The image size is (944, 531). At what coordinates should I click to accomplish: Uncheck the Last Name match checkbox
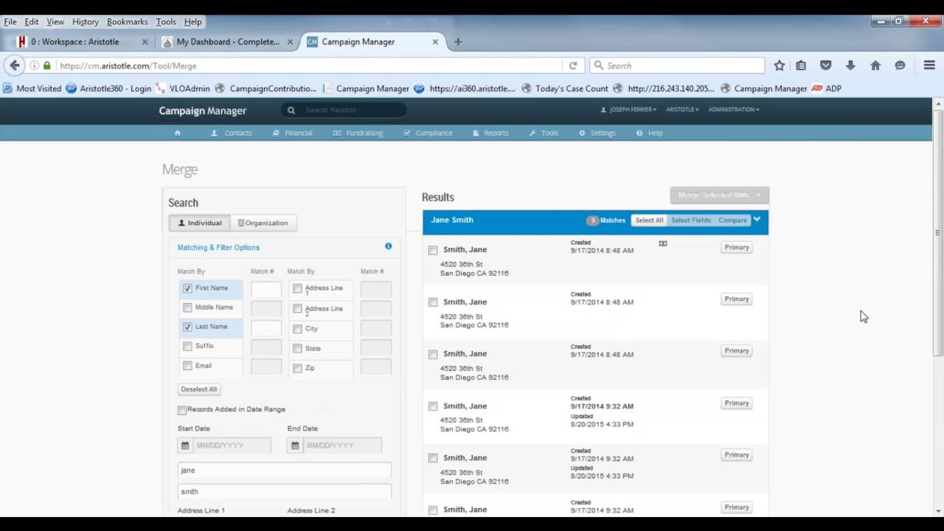[x=187, y=327]
